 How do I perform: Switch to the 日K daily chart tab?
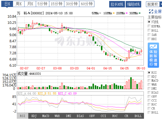pos(7,4)
